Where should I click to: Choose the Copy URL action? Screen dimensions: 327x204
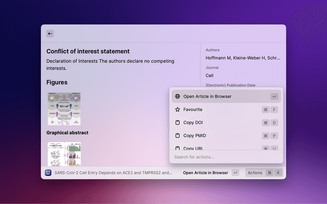pyautogui.click(x=194, y=148)
